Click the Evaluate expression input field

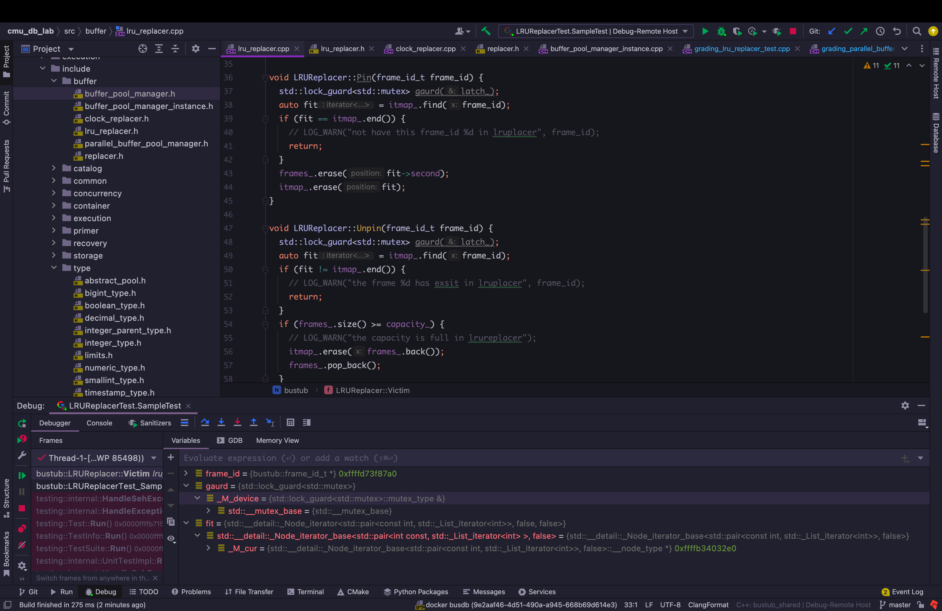538,458
